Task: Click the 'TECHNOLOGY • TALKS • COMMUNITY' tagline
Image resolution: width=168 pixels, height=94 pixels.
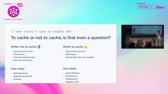Action: (14, 19)
